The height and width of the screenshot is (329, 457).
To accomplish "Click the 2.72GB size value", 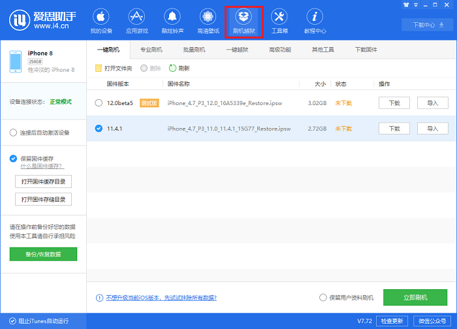I will pyautogui.click(x=317, y=129).
